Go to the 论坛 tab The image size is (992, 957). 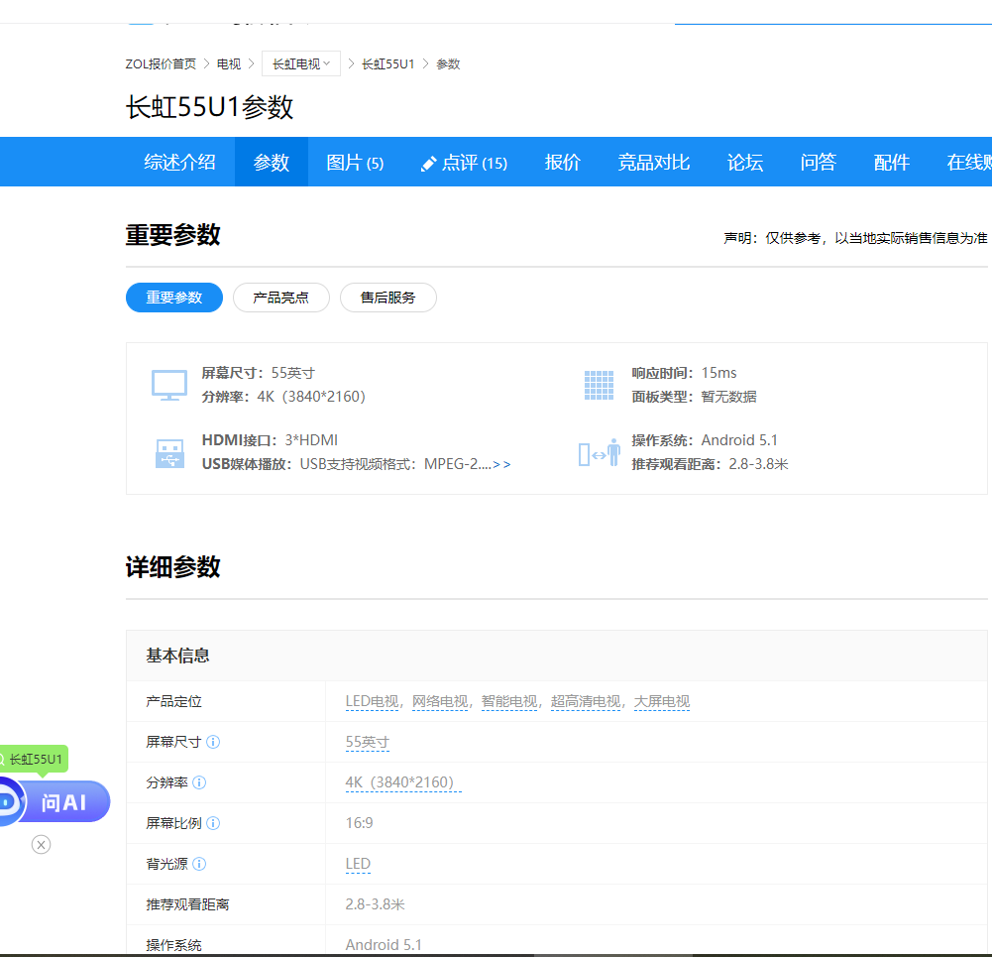[x=744, y=162]
